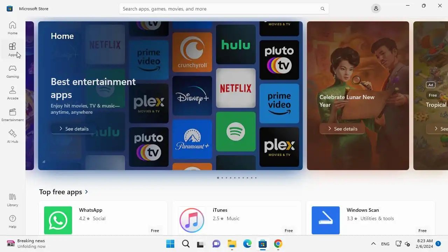Viewport: 448px width, 252px height.
Task: Click the Windows Scan app icon
Action: coord(325,220)
